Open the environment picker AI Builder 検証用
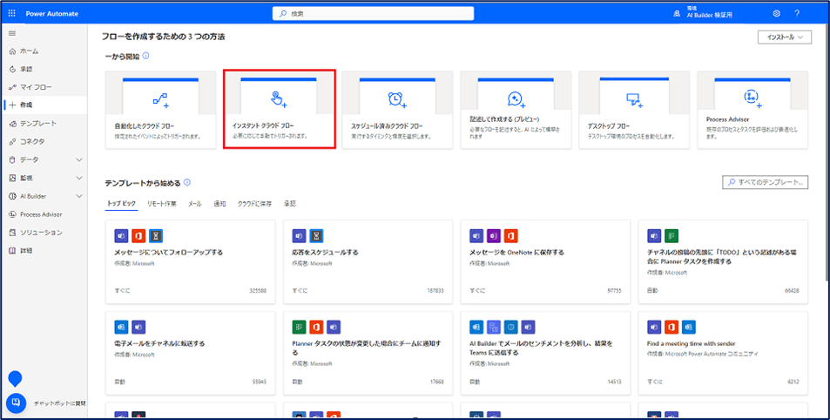Screen dimensions: 830x420 pyautogui.click(x=703, y=13)
